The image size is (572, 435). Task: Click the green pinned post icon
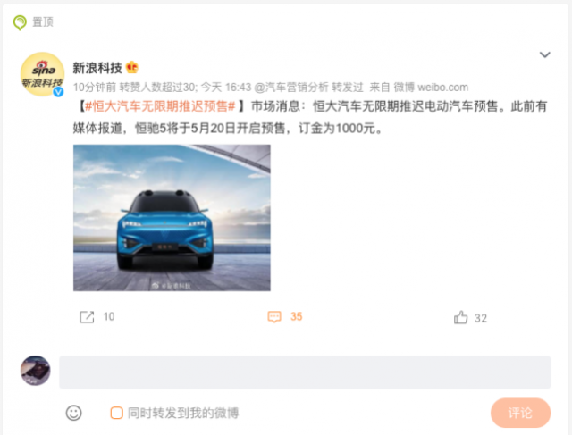click(x=20, y=22)
